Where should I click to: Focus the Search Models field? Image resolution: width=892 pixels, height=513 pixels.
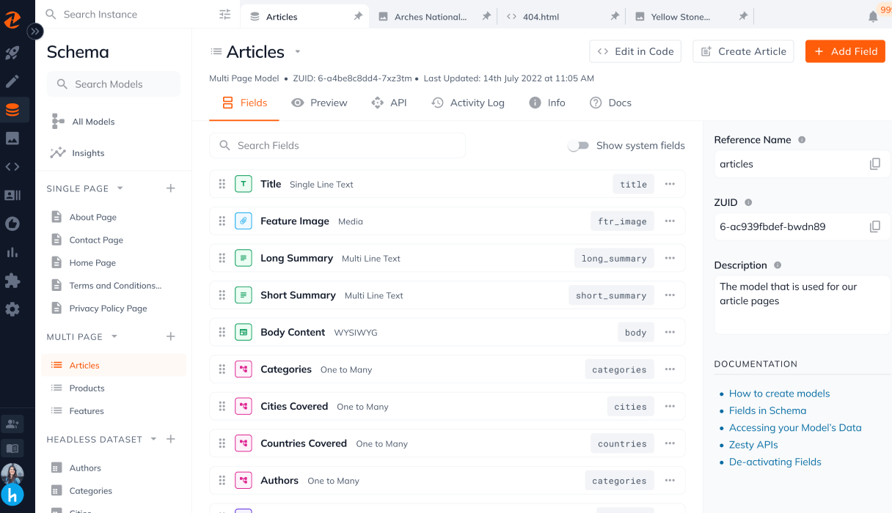(x=114, y=84)
